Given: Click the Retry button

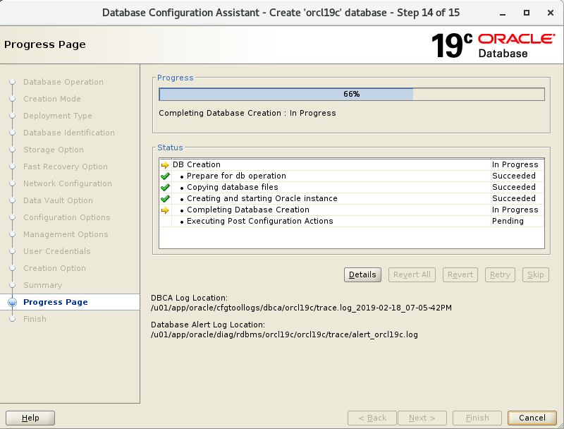Looking at the screenshot, I should click(500, 275).
